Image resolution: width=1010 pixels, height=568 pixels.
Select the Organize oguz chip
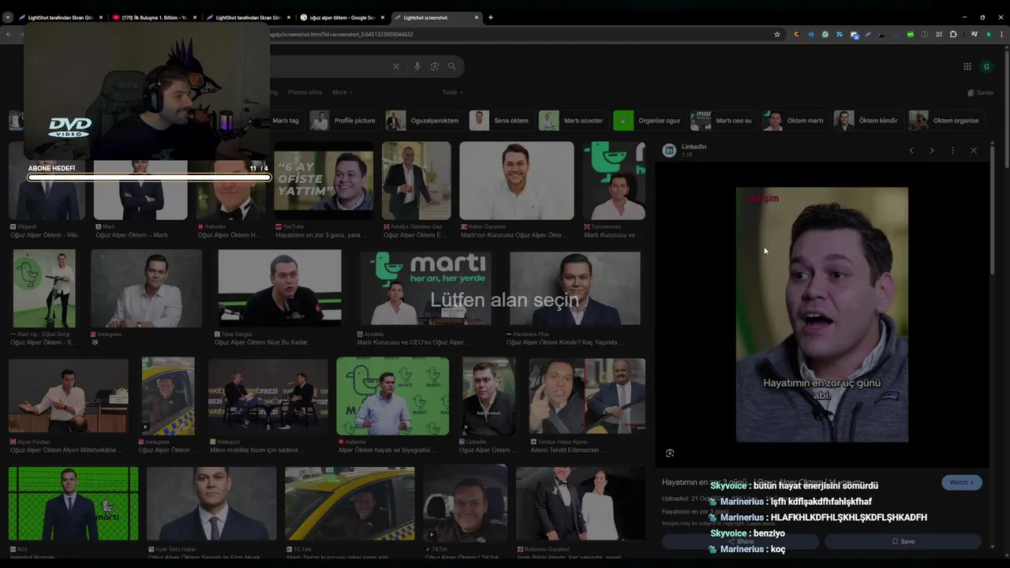(648, 121)
